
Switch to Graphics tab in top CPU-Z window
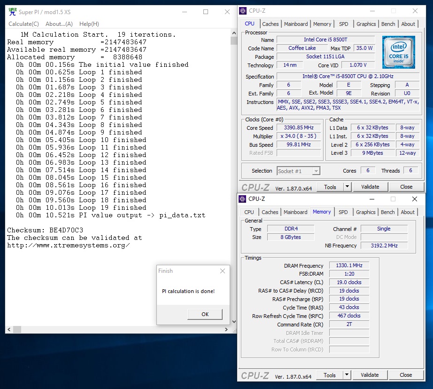[x=366, y=24]
